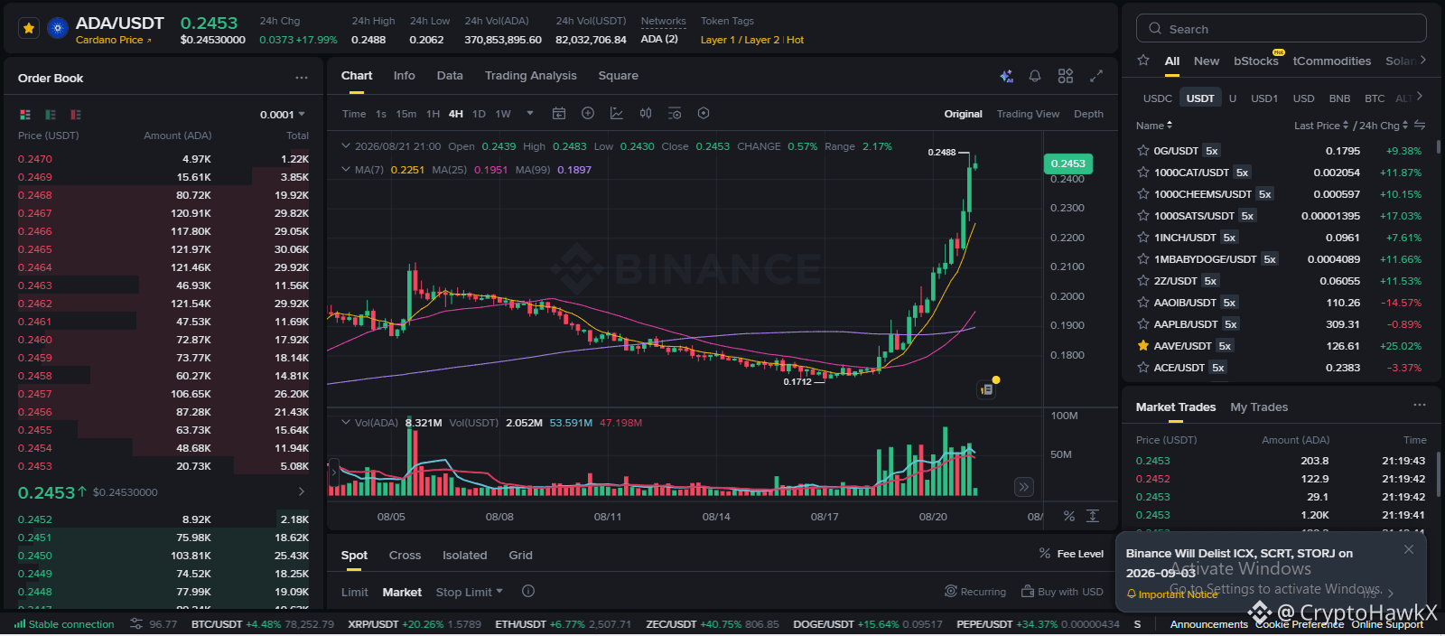The image size is (1445, 636).
Task: Star the 1INCH/USDT pair
Action: (x=1143, y=238)
